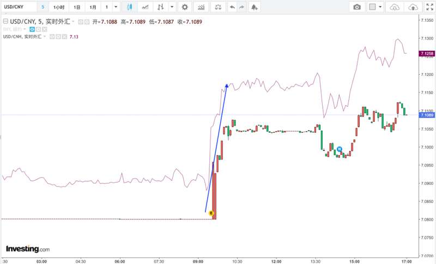Open layout options dropdown arrow

click(x=380, y=7)
